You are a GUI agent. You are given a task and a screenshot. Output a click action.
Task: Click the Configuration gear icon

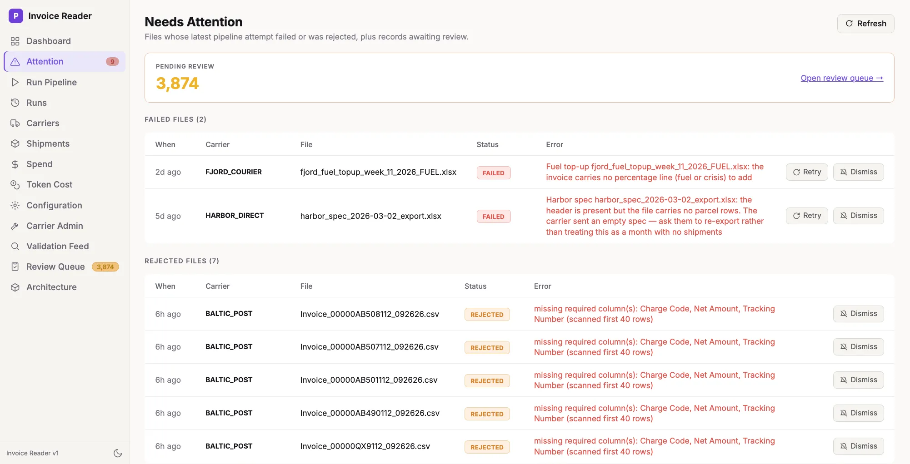click(15, 205)
